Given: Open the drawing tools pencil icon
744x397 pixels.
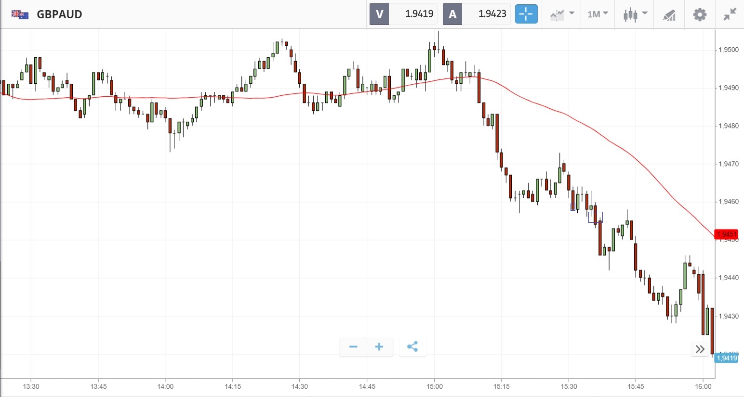Looking at the screenshot, I should click(x=669, y=15).
